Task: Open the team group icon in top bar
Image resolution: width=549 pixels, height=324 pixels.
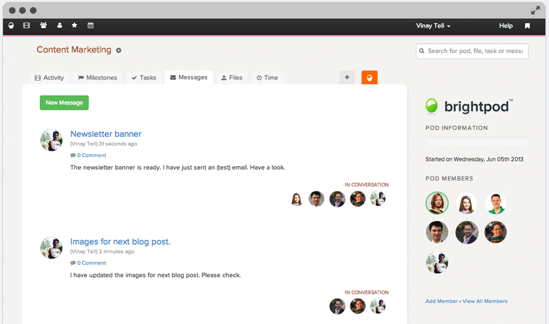Action: pos(43,26)
